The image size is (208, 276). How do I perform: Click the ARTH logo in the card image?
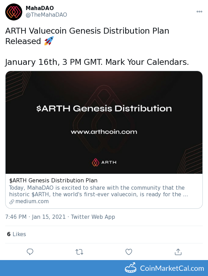click(104, 162)
